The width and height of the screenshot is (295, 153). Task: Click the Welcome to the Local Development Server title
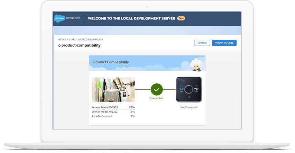pos(131,18)
